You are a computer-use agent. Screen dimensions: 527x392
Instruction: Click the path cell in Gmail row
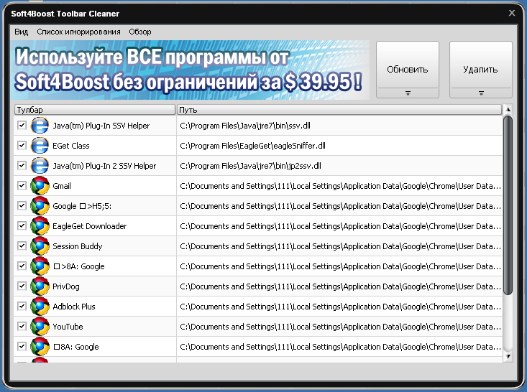(340, 186)
